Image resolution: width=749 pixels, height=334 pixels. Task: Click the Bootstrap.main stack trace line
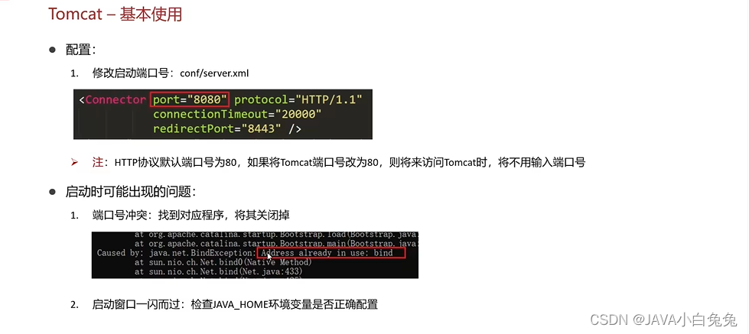(276, 244)
